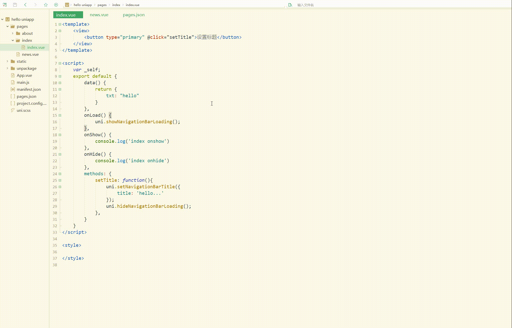This screenshot has height=328, width=512.
Task: Click the back navigation arrow icon
Action: (x=25, y=5)
